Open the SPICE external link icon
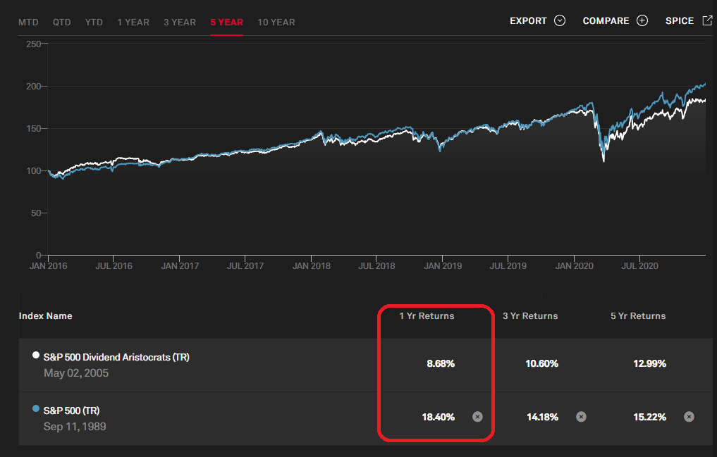The width and height of the screenshot is (717, 457). tap(707, 20)
